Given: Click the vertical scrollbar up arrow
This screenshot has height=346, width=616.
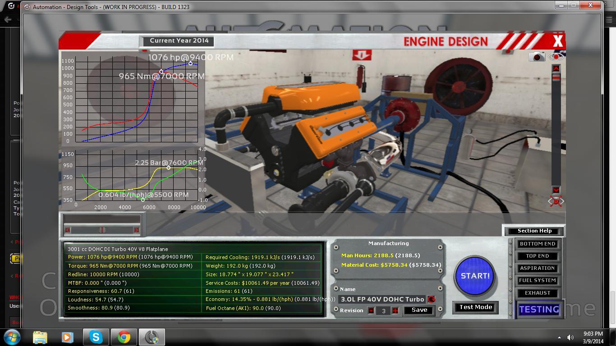Looking at the screenshot, I should pos(556,68).
